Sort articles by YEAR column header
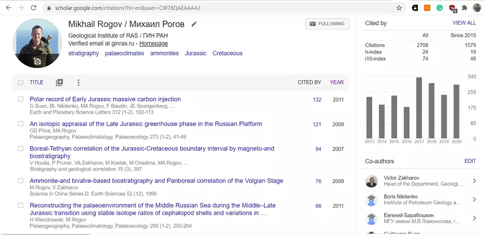485x235 pixels. 337,83
